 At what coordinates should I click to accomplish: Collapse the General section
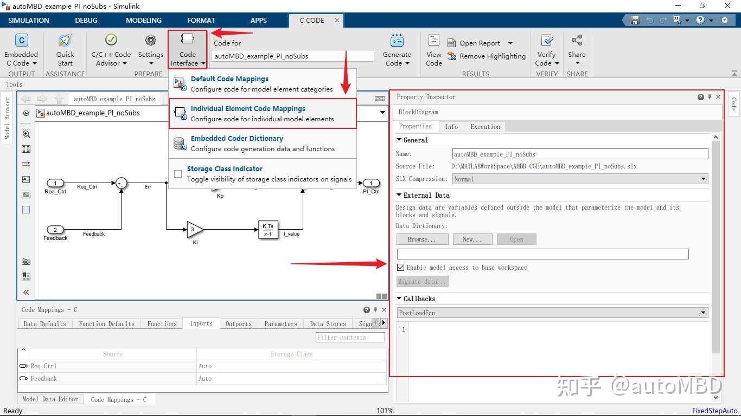(x=399, y=140)
